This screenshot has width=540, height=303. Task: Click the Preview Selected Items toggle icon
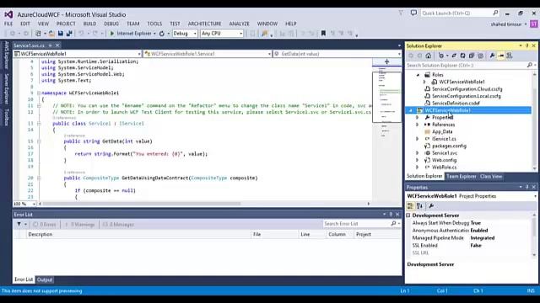click(x=500, y=56)
